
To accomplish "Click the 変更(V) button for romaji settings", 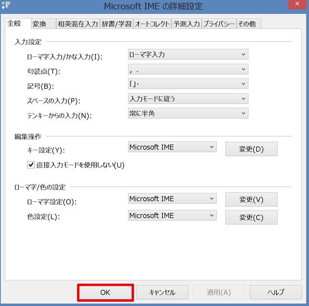I will pyautogui.click(x=251, y=200).
